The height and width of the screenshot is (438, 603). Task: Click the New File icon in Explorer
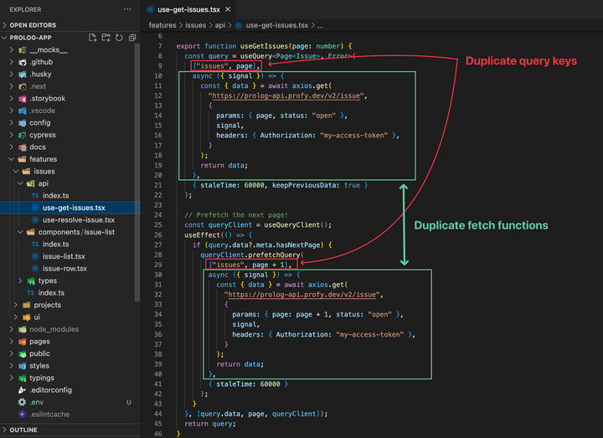[x=92, y=38]
